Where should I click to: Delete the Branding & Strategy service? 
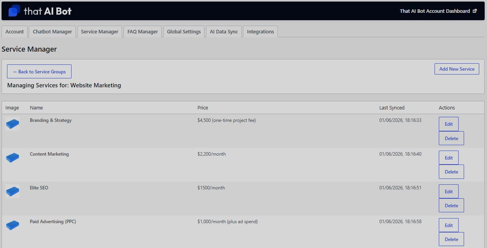coord(451,138)
